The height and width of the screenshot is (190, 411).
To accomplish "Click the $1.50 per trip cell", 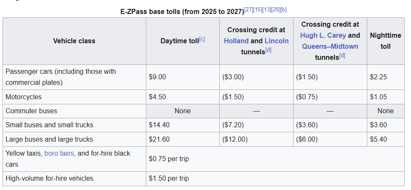I will tap(169, 179).
